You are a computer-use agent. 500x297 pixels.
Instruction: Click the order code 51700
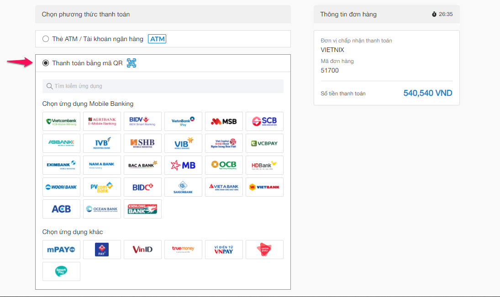(x=330, y=70)
